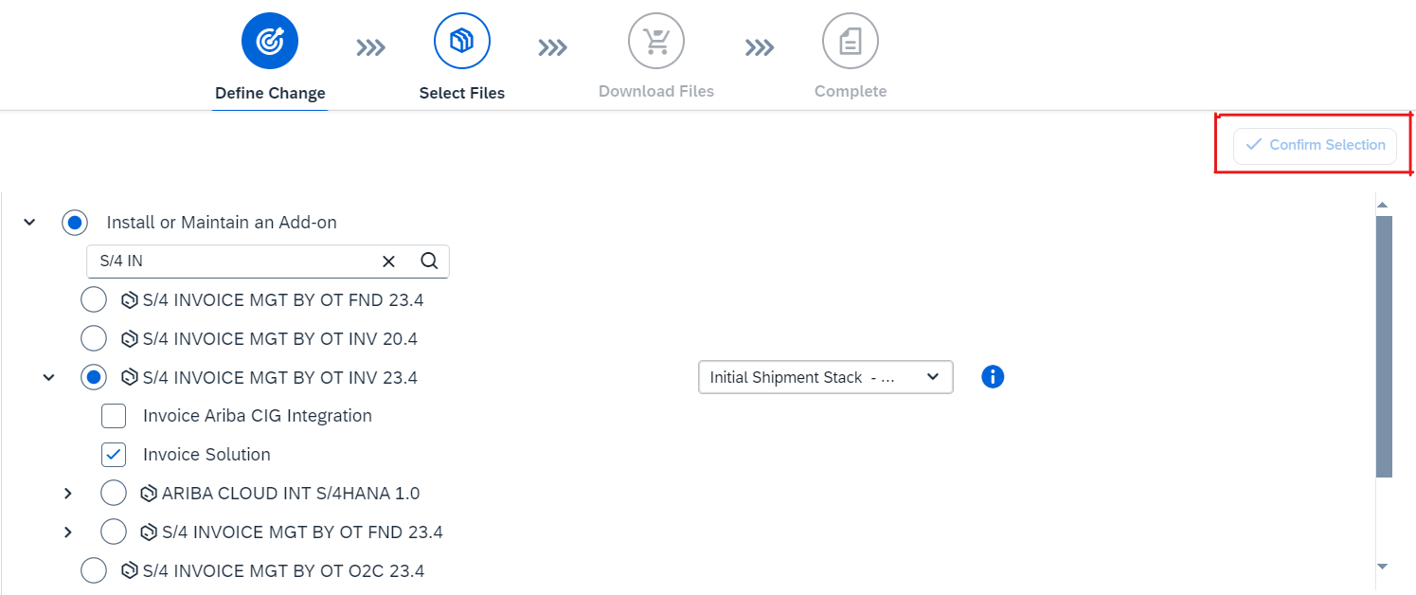Go to the Select Files step label
The height and width of the screenshot is (595, 1416).
pos(462,93)
